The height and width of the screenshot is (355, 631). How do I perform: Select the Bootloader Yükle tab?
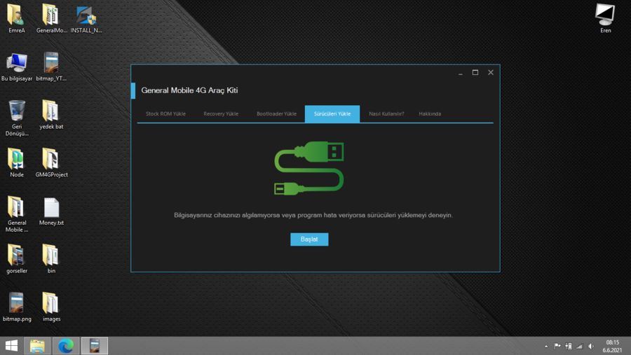276,113
